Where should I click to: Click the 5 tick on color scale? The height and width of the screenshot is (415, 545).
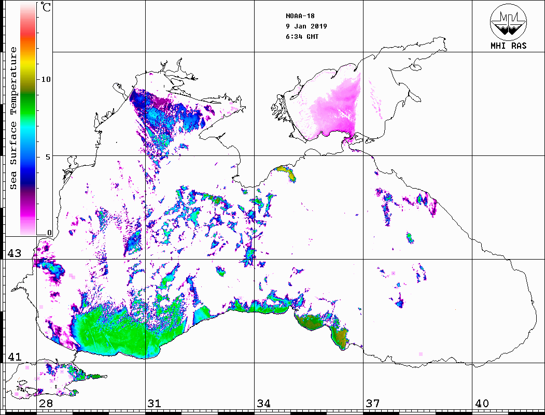click(x=48, y=157)
